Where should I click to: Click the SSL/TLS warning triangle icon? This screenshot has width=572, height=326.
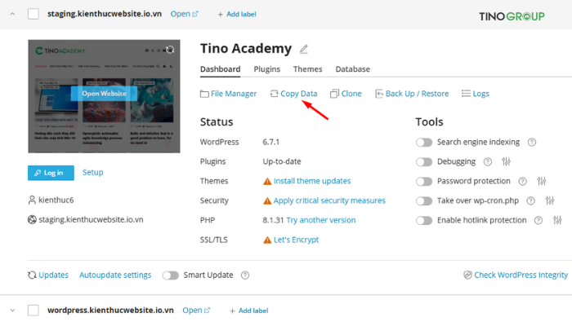tap(267, 240)
